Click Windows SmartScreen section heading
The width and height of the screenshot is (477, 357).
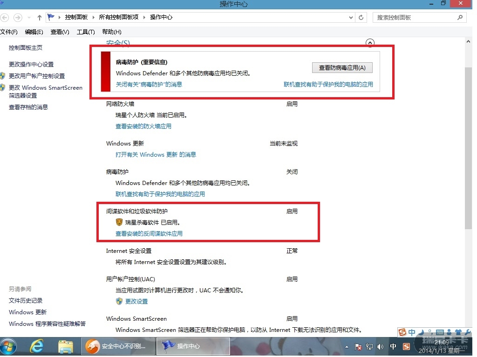tap(136, 319)
